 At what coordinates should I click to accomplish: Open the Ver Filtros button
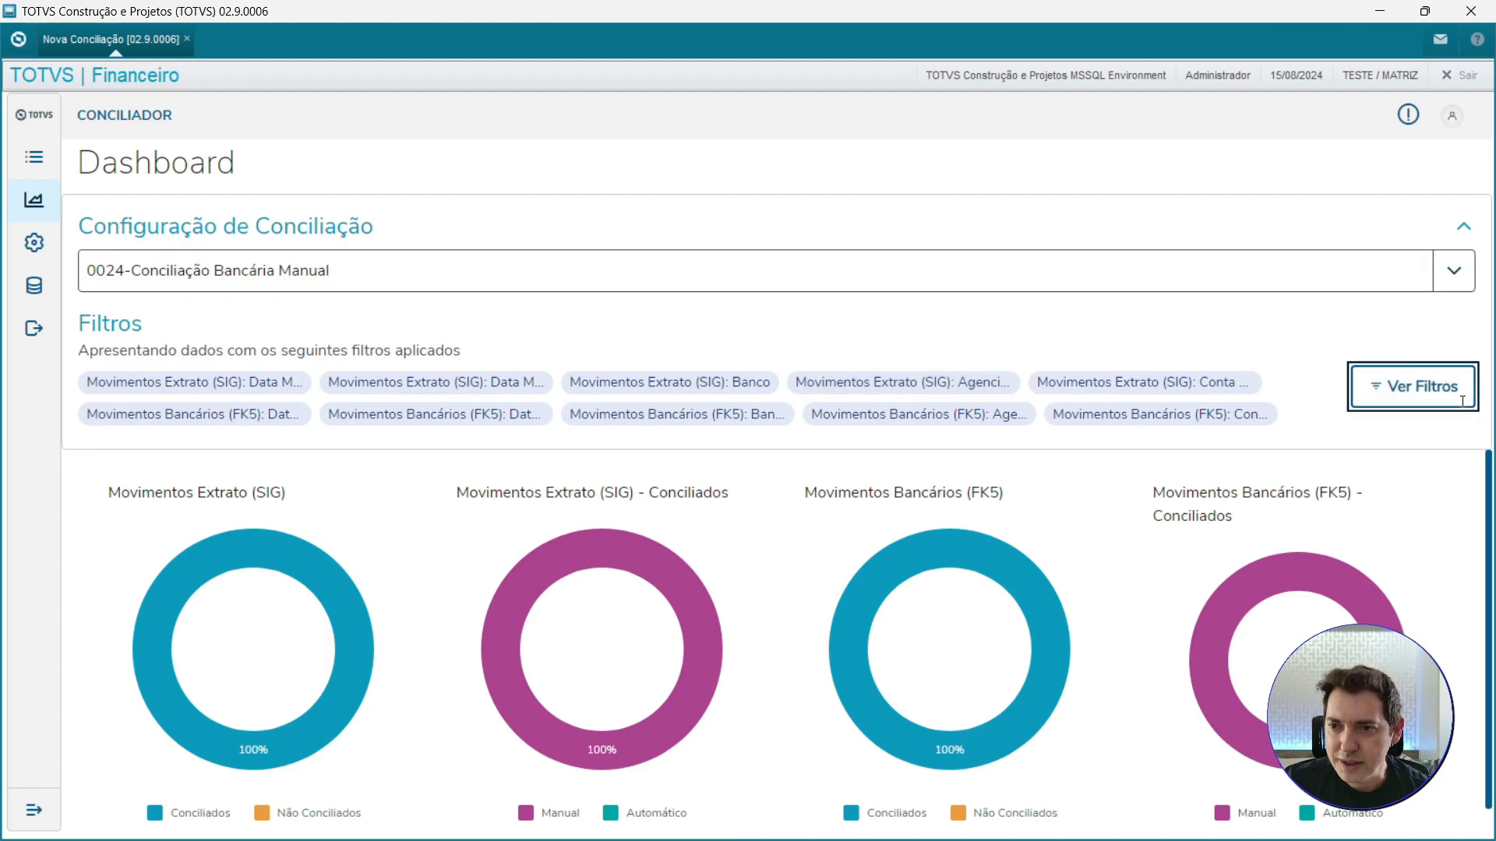(x=1413, y=386)
